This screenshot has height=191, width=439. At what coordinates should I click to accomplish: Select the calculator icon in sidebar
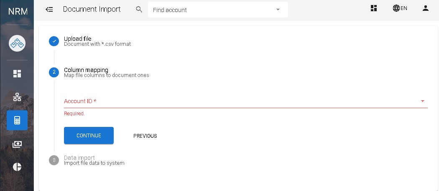pos(17,120)
